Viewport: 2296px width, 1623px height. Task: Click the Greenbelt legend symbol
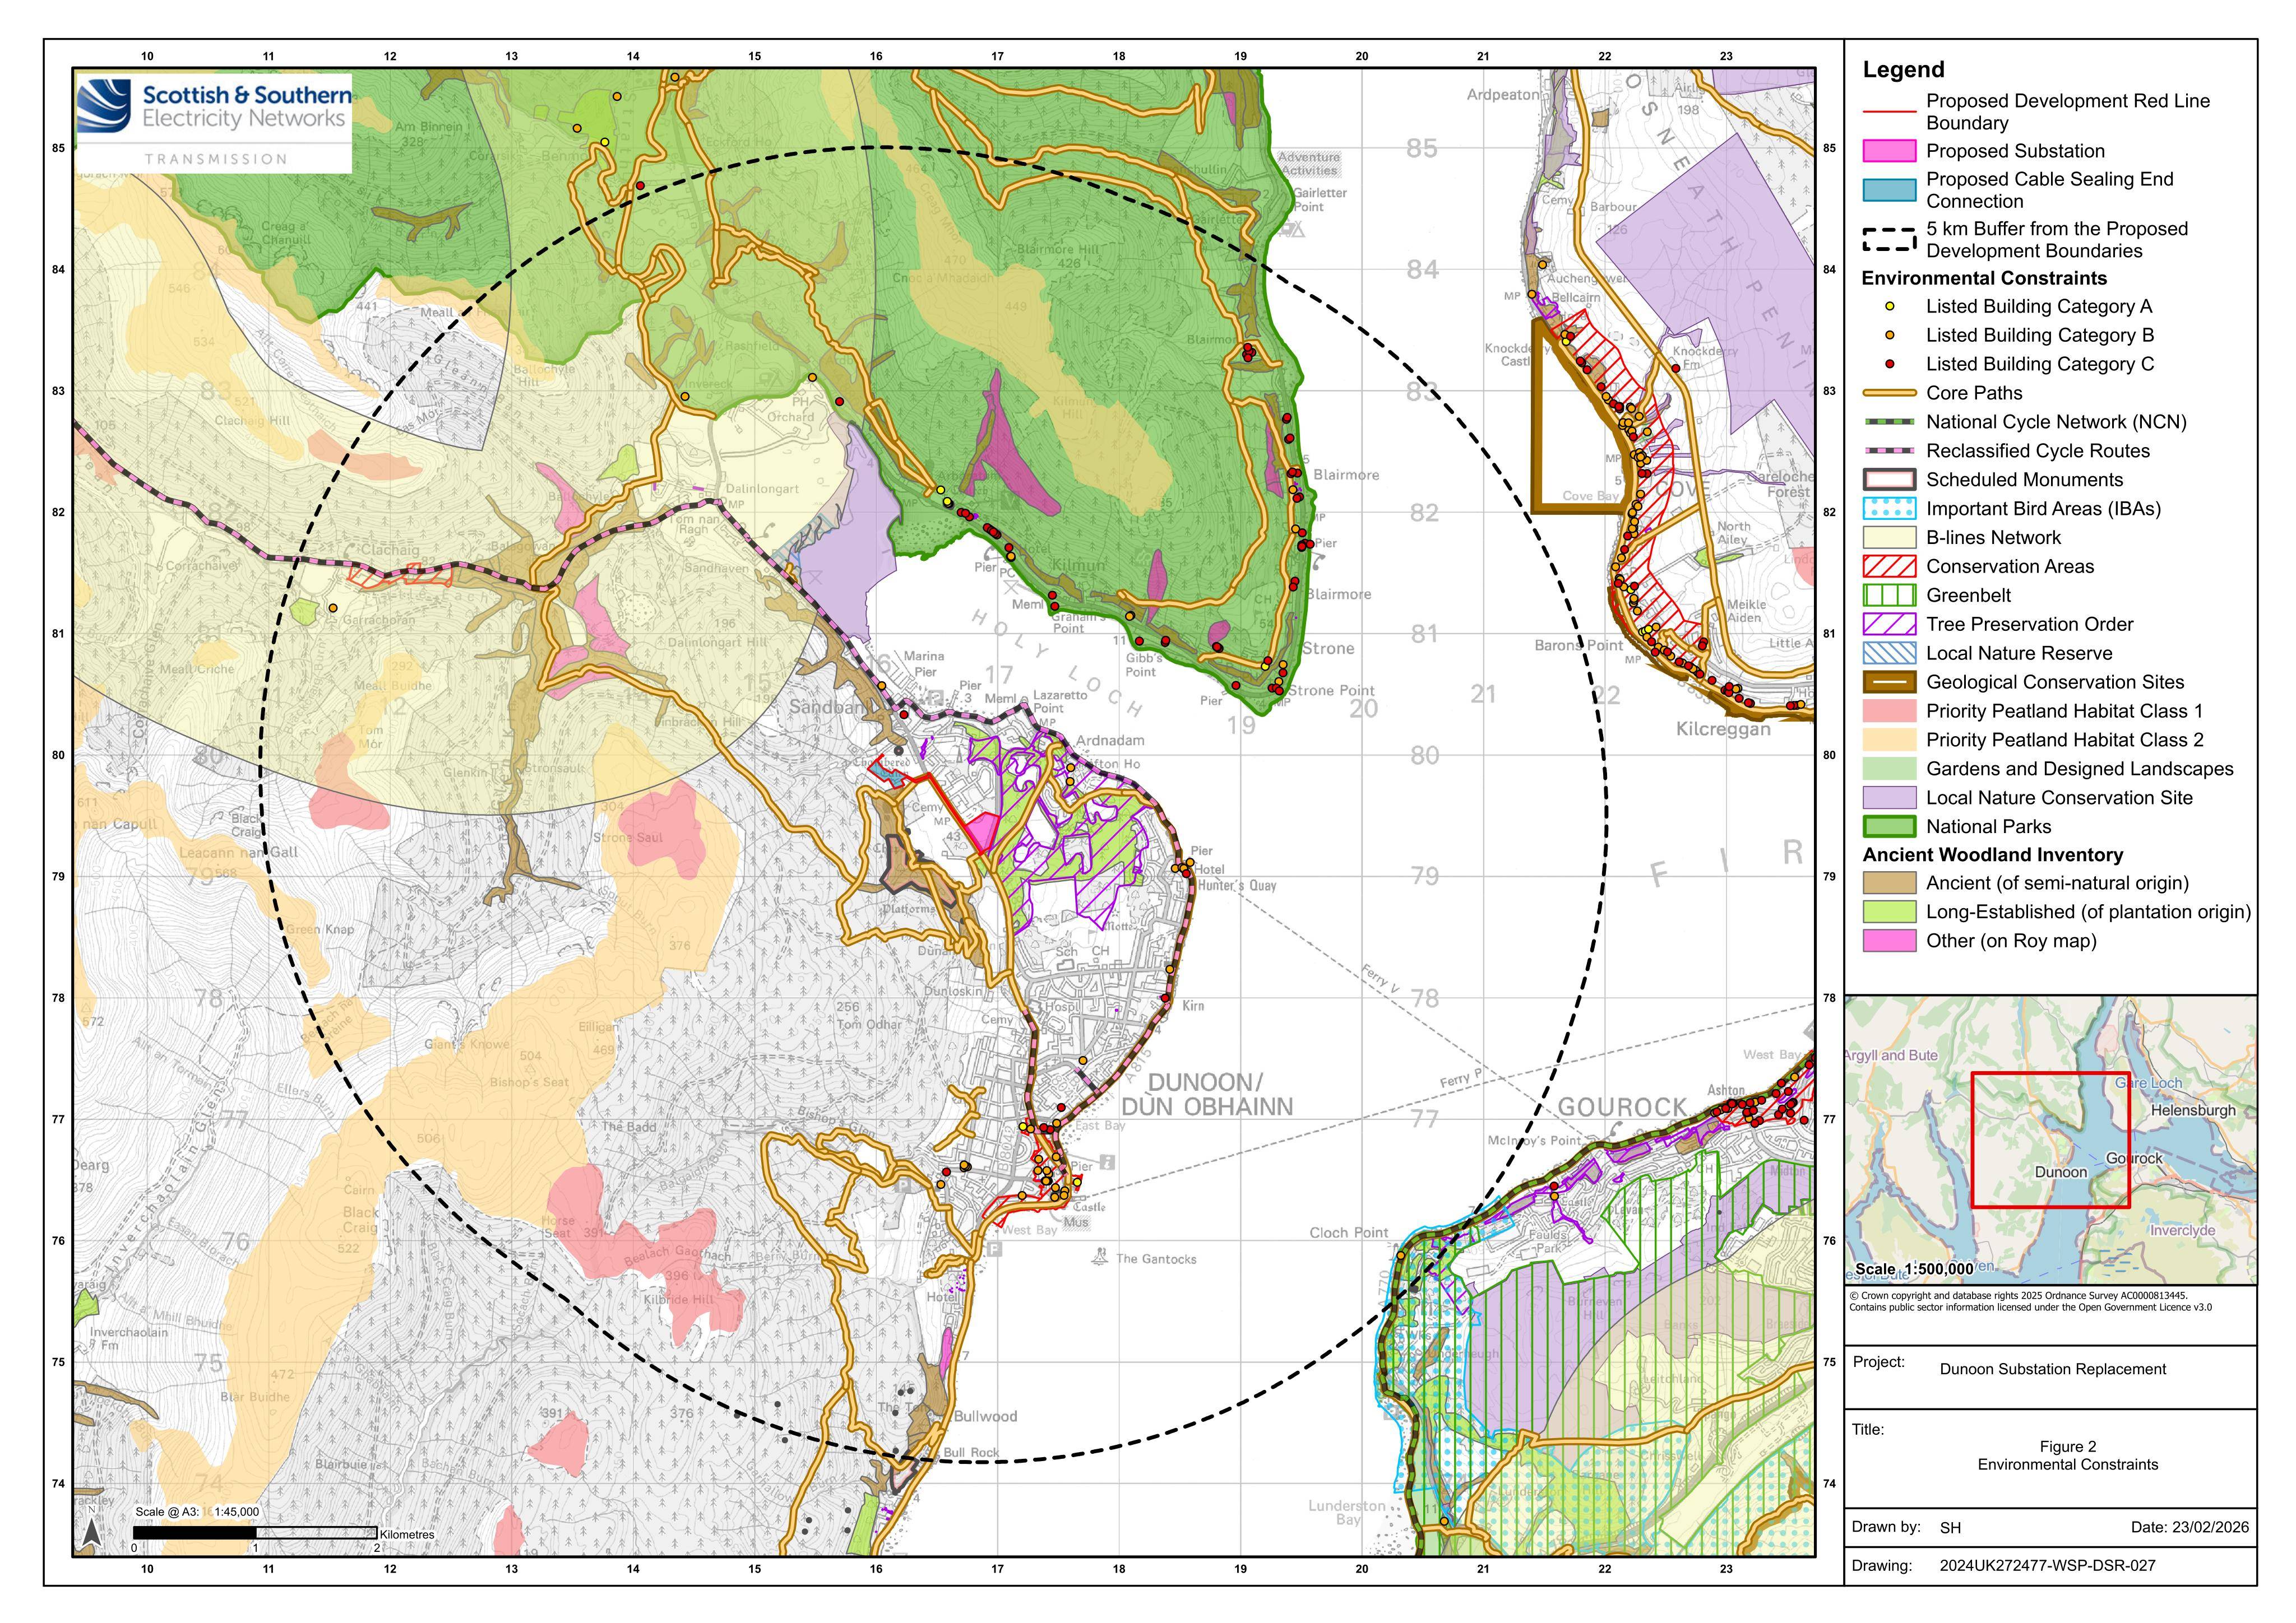click(1889, 596)
